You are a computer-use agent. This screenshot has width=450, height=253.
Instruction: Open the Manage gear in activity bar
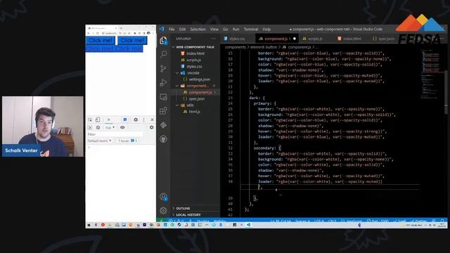tap(164, 211)
